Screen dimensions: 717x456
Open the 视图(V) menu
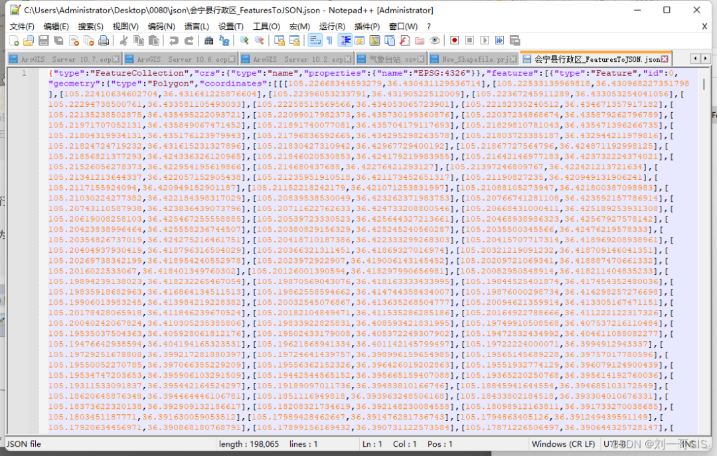(125, 27)
